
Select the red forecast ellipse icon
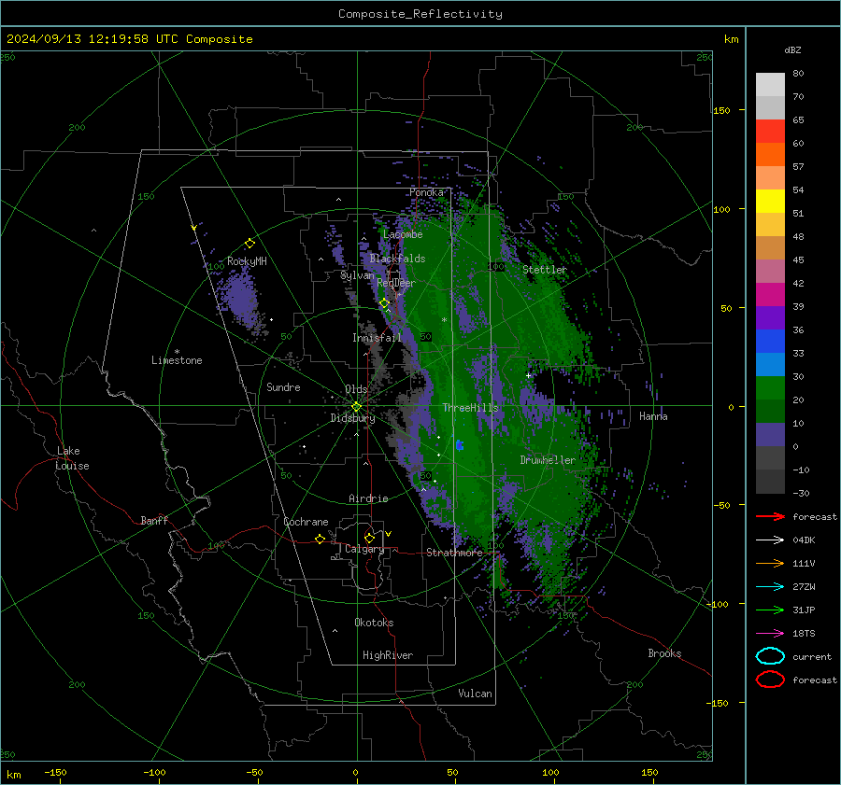coord(770,680)
